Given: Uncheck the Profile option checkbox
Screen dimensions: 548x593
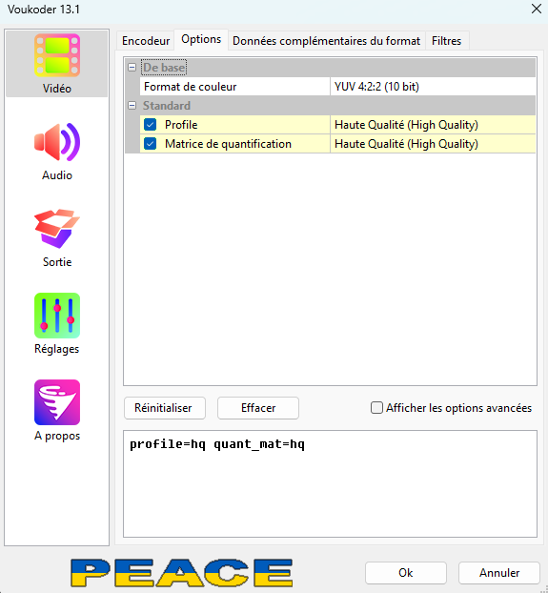Looking at the screenshot, I should [x=150, y=125].
